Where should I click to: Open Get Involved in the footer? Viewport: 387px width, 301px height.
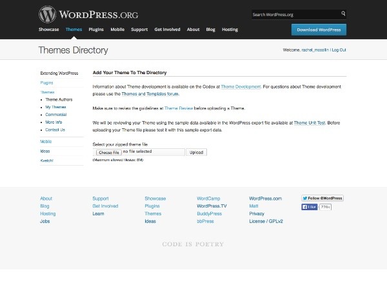click(105, 206)
